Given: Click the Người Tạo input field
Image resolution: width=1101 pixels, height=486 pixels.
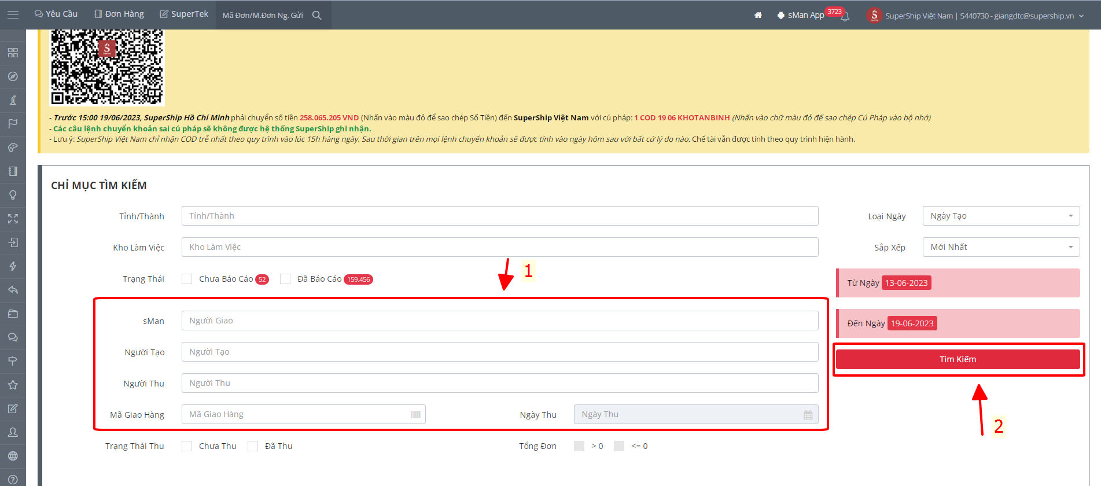Looking at the screenshot, I should click(500, 352).
